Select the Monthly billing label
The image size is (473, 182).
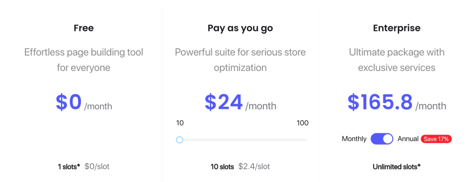pyautogui.click(x=354, y=139)
